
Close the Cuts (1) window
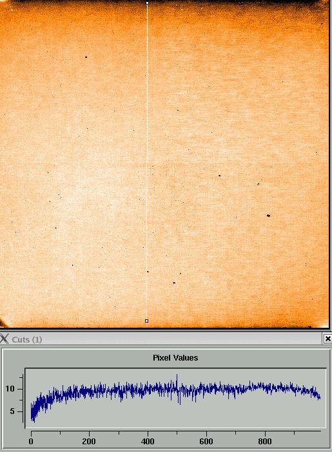[x=327, y=339]
